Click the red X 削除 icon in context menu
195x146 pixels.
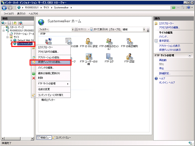[x=34, y=78]
